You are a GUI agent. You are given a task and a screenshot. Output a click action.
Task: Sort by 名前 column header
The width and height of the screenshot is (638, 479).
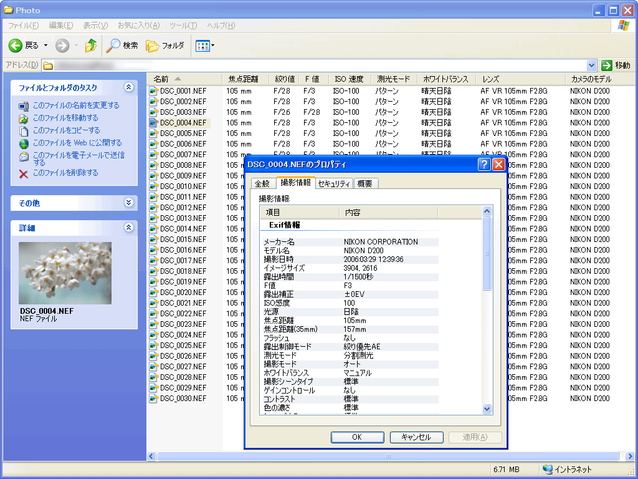click(x=184, y=79)
